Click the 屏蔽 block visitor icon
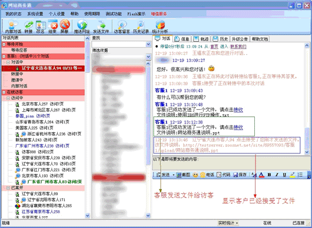Screen dimensions: 312x228 coord(65,26)
